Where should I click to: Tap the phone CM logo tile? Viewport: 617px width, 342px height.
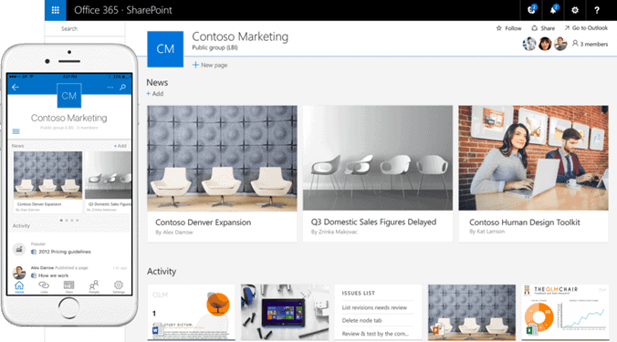69,96
